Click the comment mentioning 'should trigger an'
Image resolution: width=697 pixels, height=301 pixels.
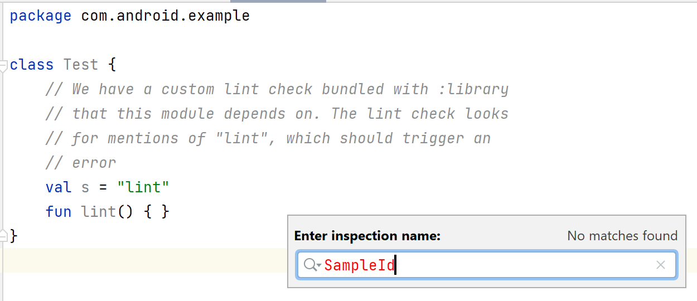tap(268, 138)
